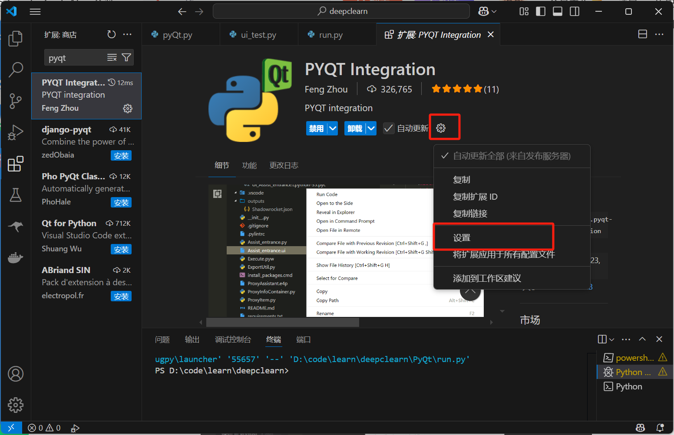The image size is (674, 435).
Task: Select 设置 from the context menu
Action: (462, 237)
